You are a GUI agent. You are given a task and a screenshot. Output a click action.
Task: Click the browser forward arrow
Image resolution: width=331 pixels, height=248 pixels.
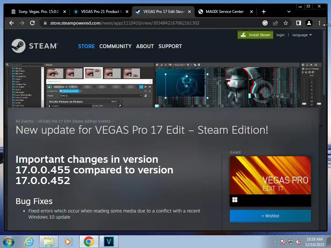pyautogui.click(x=22, y=23)
